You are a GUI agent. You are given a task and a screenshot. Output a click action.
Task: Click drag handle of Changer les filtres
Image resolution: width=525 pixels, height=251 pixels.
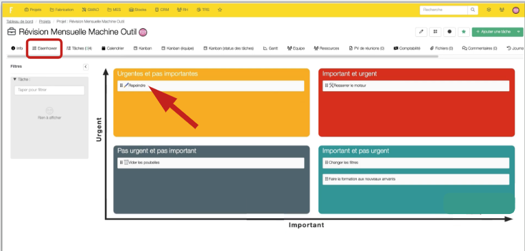[x=327, y=163]
